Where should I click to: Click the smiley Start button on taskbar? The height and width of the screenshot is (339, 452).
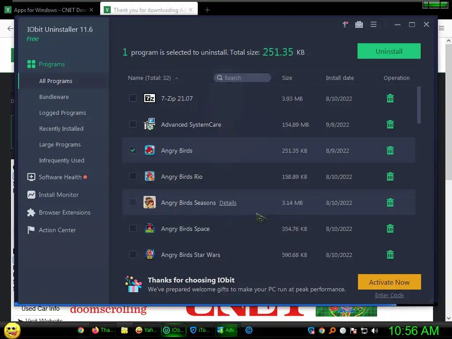click(x=12, y=330)
